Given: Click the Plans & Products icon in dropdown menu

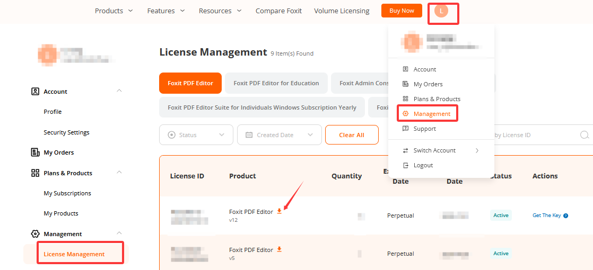Looking at the screenshot, I should pos(405,98).
